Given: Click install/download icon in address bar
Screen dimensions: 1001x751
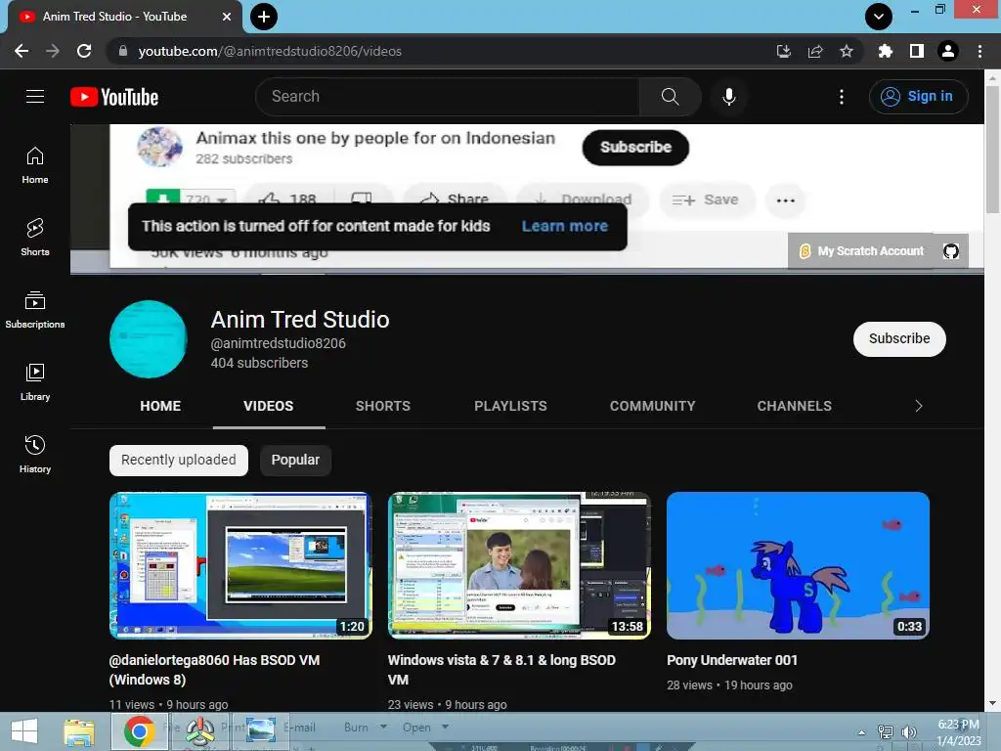Looking at the screenshot, I should (x=784, y=51).
